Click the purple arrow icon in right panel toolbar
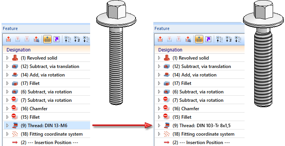The height and width of the screenshot is (146, 285). pyautogui.click(x=208, y=39)
